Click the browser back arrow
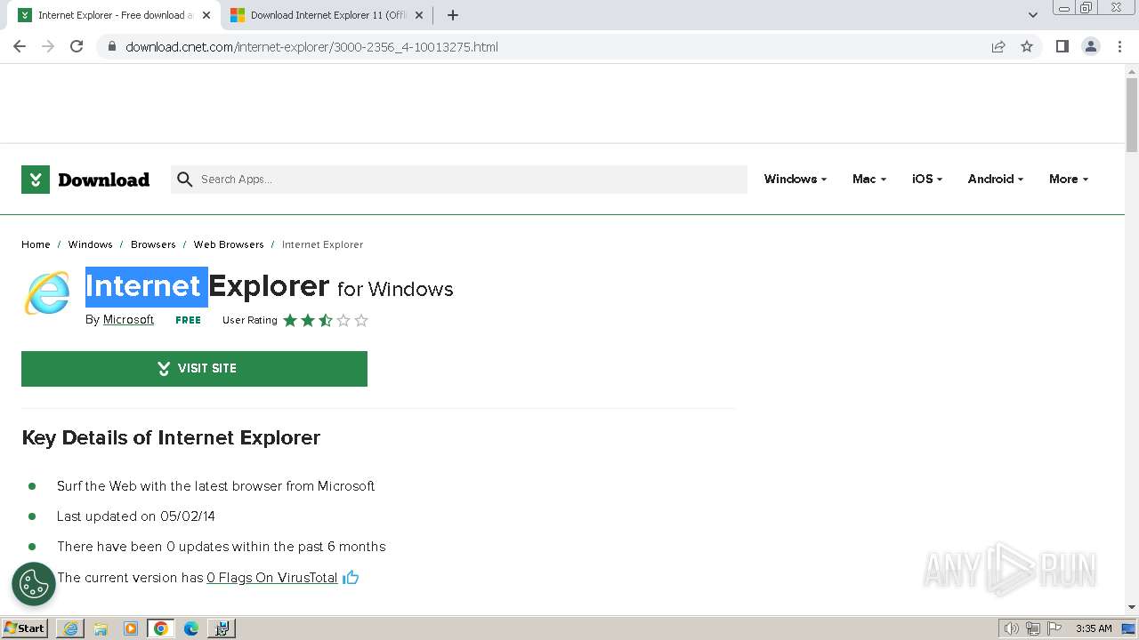Viewport: 1139px width, 640px height. pos(20,46)
